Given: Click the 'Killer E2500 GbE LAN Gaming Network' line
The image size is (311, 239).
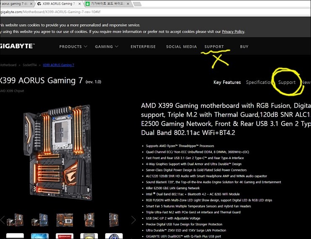Looking at the screenshot, I should 173,188.
